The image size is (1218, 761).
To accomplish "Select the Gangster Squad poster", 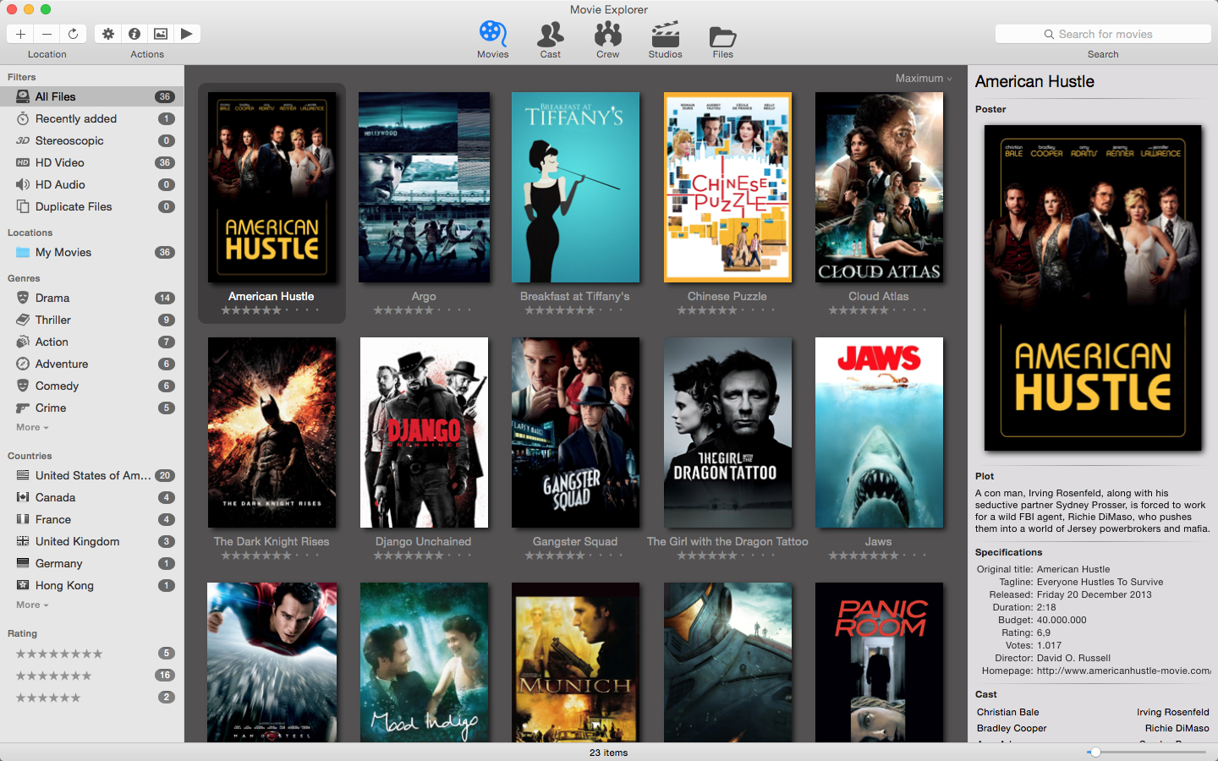I will pyautogui.click(x=575, y=432).
